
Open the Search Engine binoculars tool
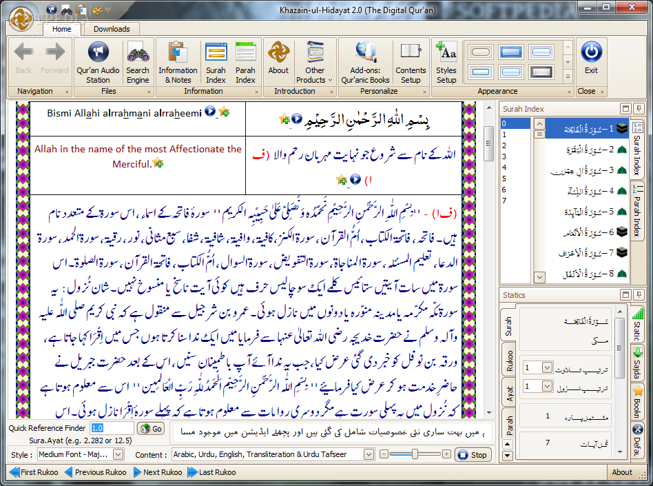[x=138, y=63]
